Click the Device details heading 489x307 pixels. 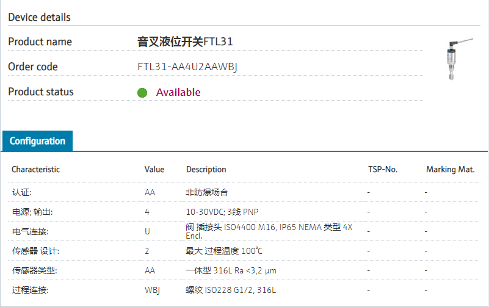pyautogui.click(x=39, y=17)
